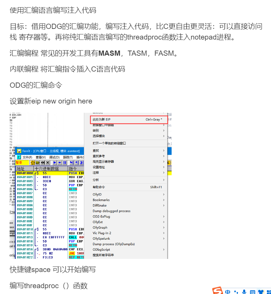Click 'Dump debugged process' menu entry
The height and width of the screenshot is (294, 271).
click(x=111, y=211)
